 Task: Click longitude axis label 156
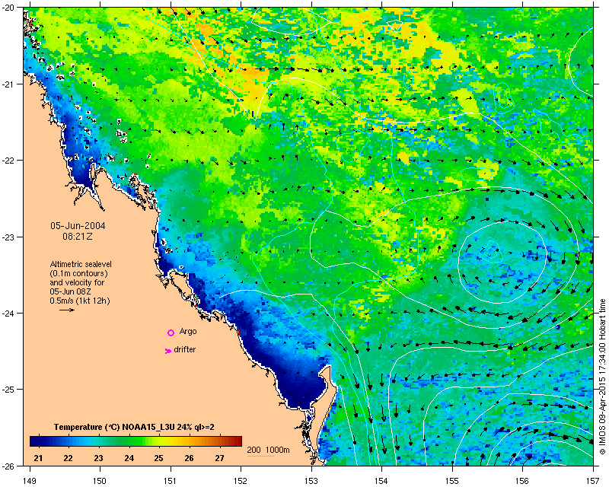523,481
